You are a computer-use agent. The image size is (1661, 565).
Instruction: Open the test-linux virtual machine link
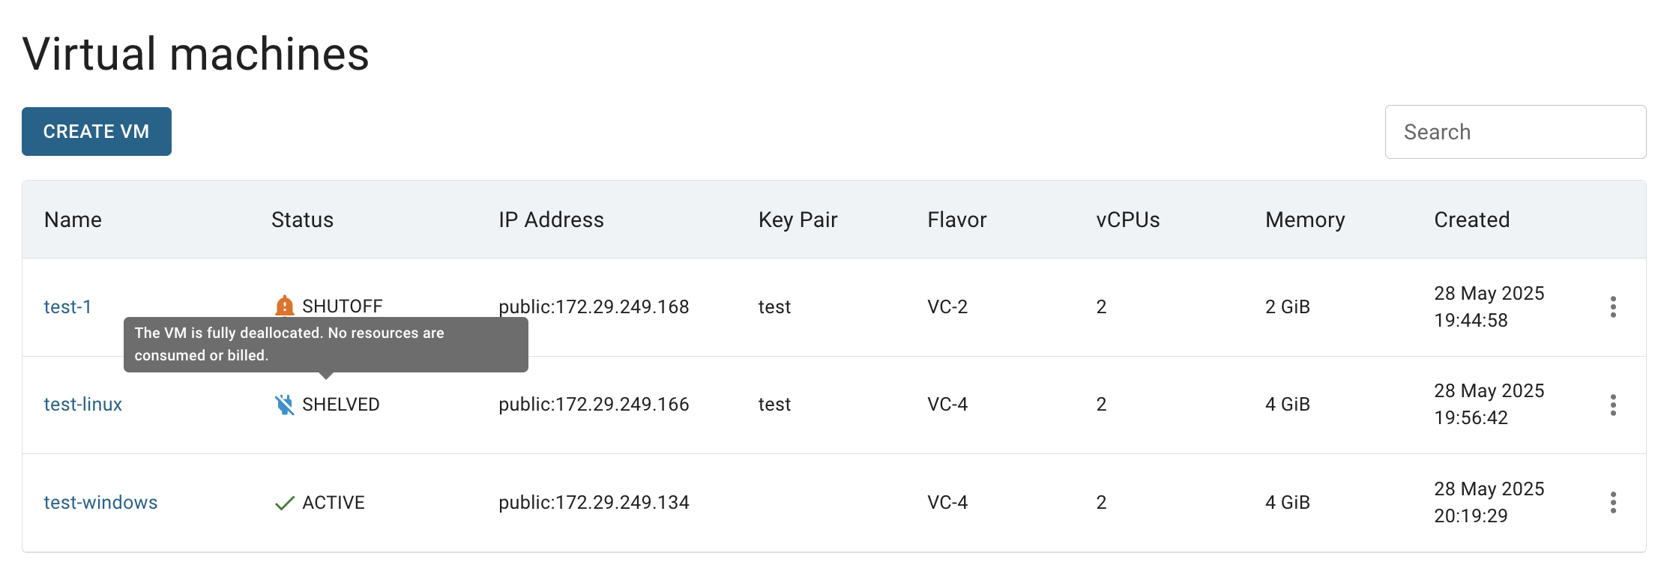coord(82,405)
